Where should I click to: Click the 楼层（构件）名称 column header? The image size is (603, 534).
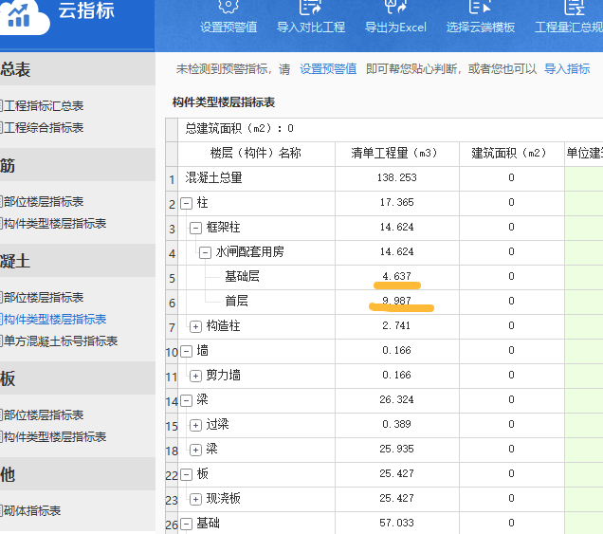(x=256, y=153)
